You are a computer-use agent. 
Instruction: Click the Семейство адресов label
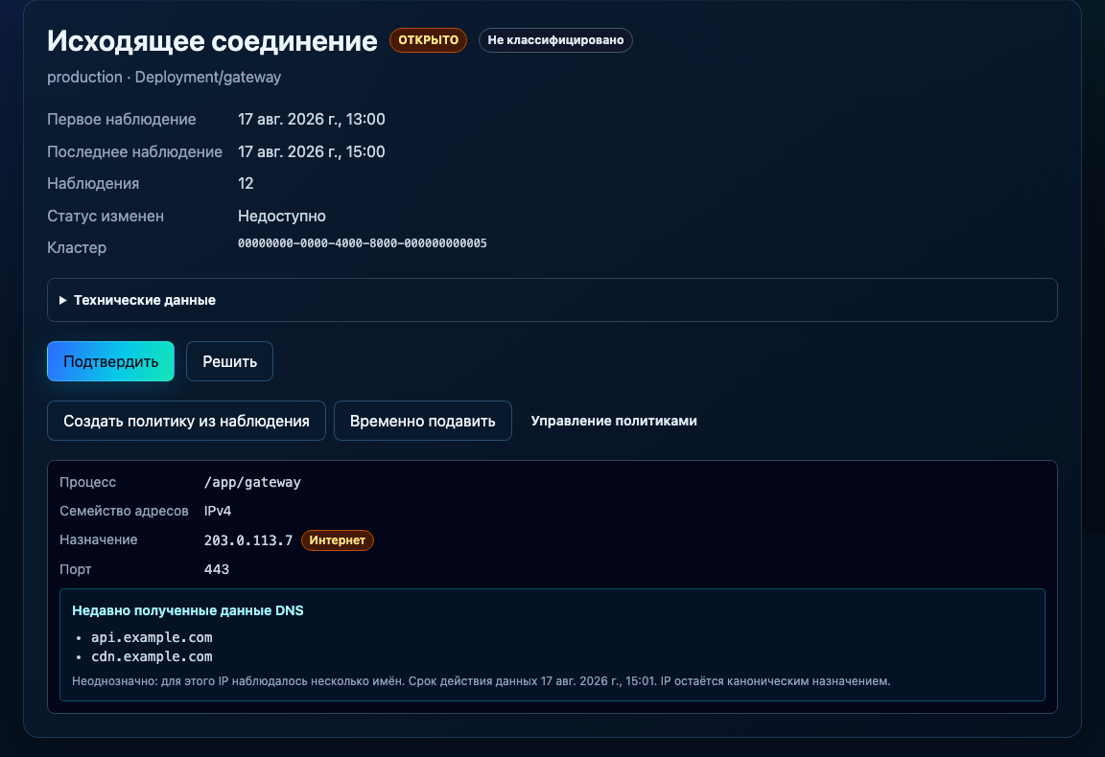pyautogui.click(x=124, y=512)
